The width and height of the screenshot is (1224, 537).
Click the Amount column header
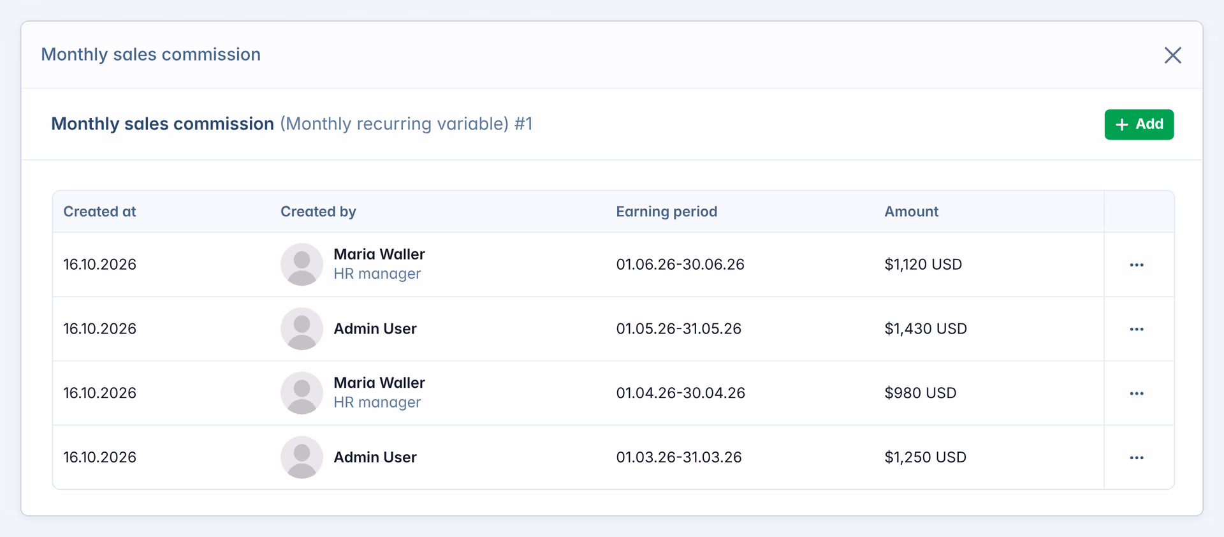click(911, 212)
